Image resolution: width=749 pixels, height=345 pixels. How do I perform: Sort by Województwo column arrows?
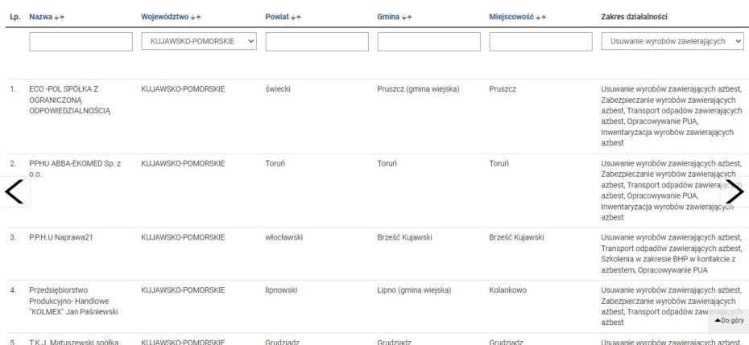click(x=196, y=17)
